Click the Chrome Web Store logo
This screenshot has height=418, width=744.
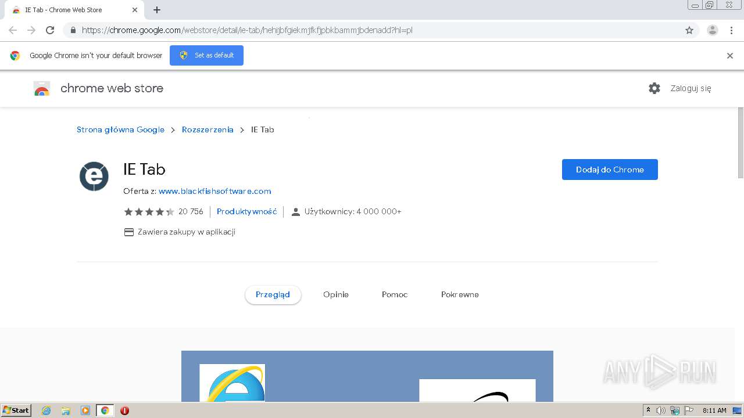tap(42, 88)
